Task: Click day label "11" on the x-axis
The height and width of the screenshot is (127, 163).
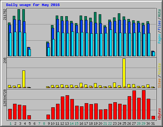Action: point(57,124)
